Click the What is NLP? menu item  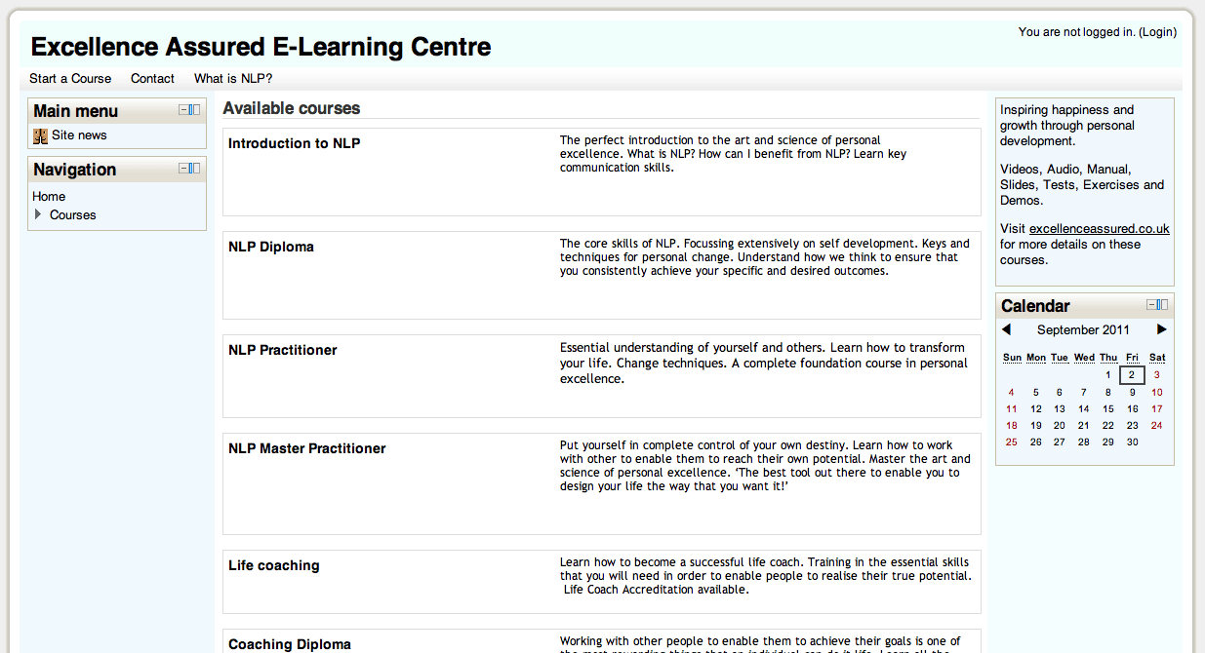click(x=233, y=79)
